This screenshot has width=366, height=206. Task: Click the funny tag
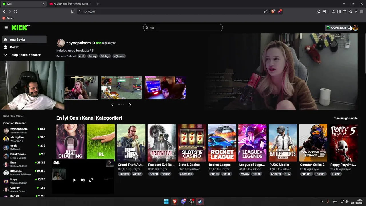(x=92, y=56)
